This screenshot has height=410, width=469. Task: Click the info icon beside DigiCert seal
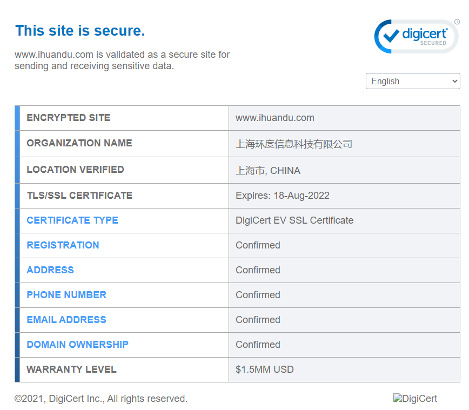tap(457, 22)
